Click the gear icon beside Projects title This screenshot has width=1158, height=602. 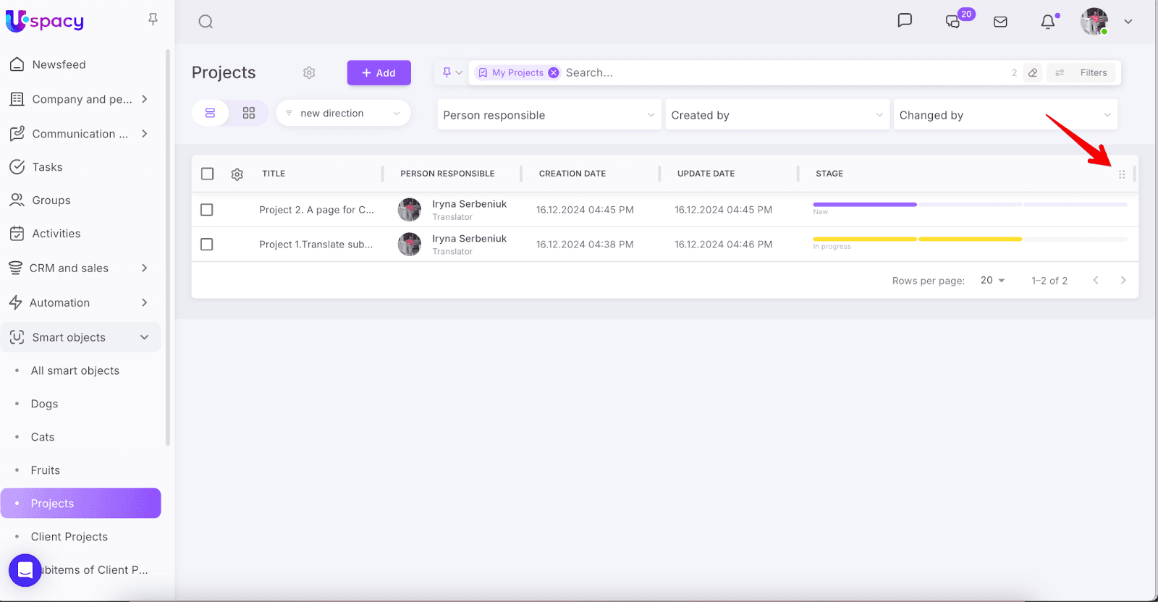(x=309, y=72)
